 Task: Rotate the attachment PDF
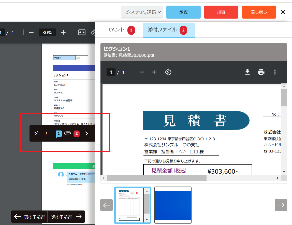click(x=168, y=72)
